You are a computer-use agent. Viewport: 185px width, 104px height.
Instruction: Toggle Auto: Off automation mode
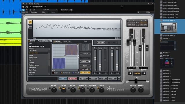pyautogui.click(x=25, y=12)
